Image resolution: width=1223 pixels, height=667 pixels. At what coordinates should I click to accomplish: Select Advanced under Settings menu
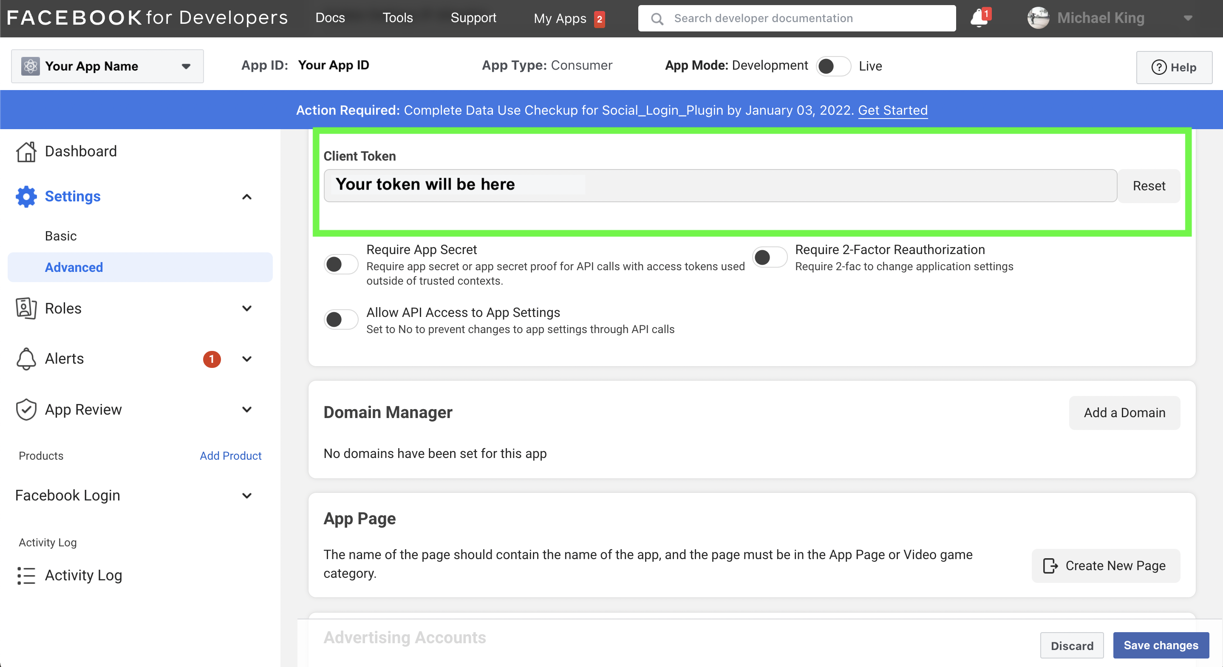[x=74, y=266]
